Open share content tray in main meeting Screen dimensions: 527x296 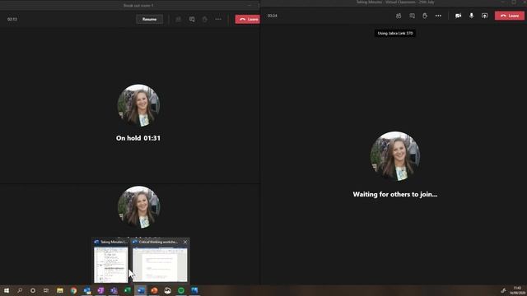pyautogui.click(x=485, y=16)
